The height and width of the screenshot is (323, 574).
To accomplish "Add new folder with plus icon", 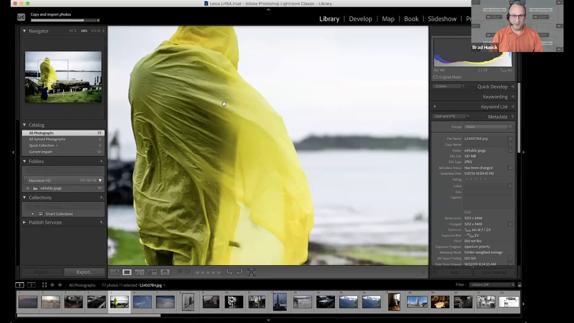I will point(101,161).
